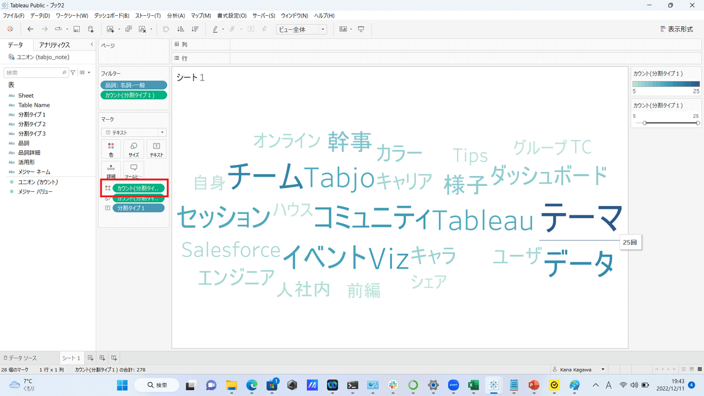
Task: Click the 分割タイプ 1 pill on Marks card
Action: pos(138,208)
